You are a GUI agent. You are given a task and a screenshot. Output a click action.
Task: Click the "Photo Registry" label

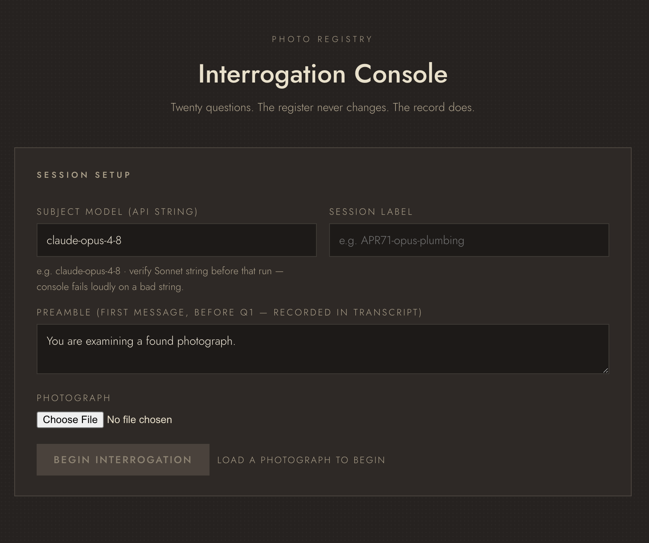pyautogui.click(x=323, y=39)
